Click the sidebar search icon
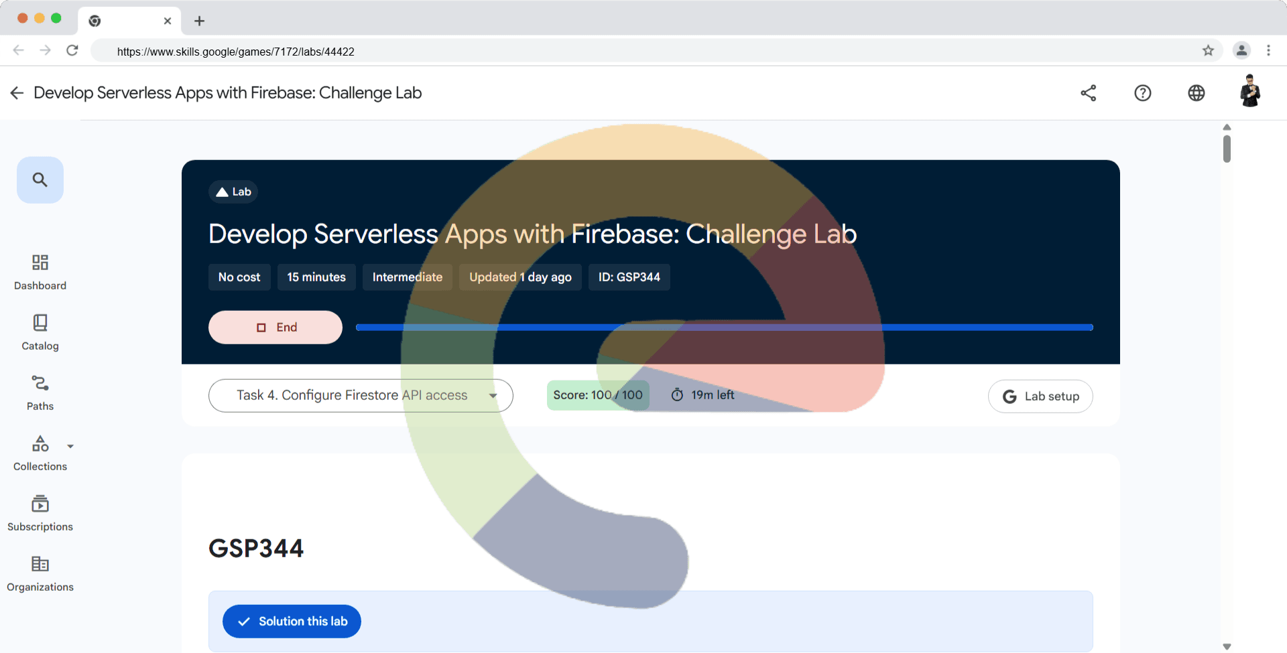Viewport: 1287px width, 653px height. click(40, 180)
